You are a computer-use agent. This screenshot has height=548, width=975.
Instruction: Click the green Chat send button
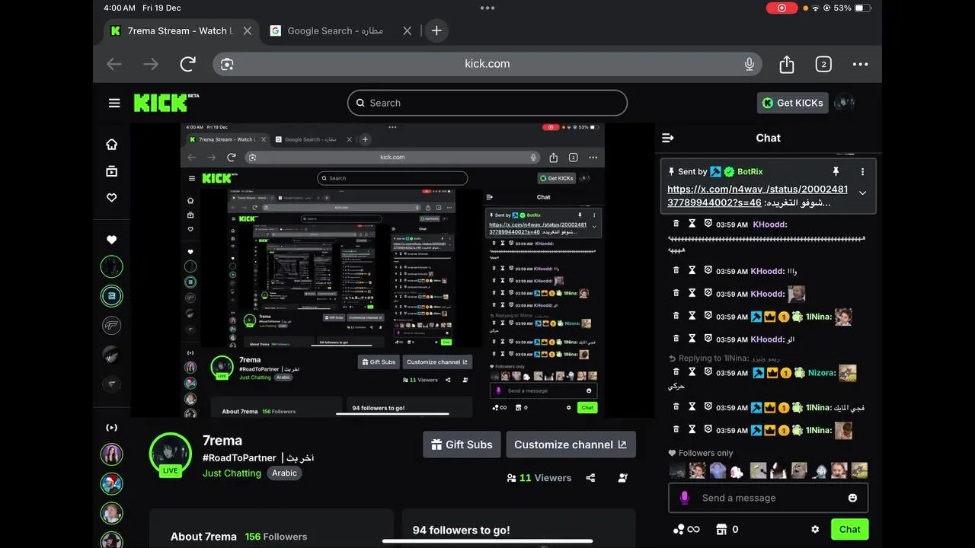tap(849, 529)
